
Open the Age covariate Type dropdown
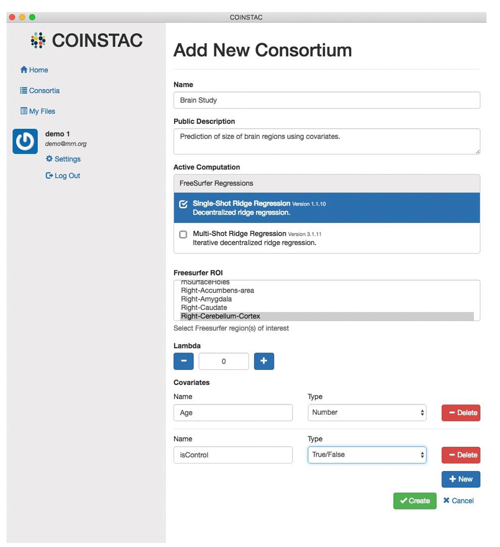[x=367, y=412]
